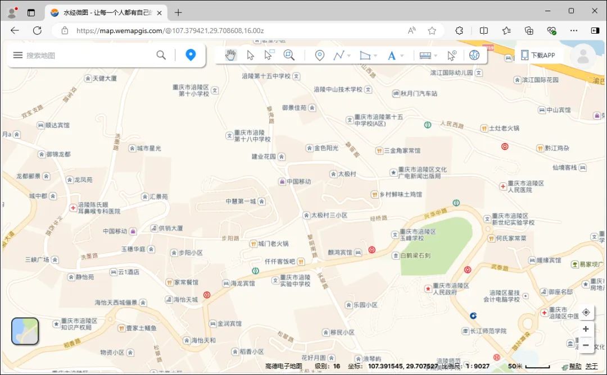
Task: Click the 城门老火锅 restaurant label
Action: pyautogui.click(x=273, y=244)
